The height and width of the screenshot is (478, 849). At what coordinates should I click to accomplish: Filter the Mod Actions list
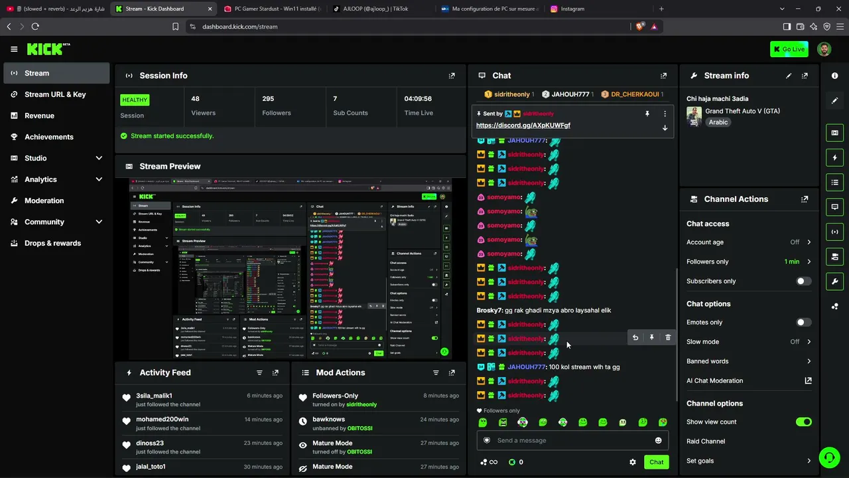[436, 373]
